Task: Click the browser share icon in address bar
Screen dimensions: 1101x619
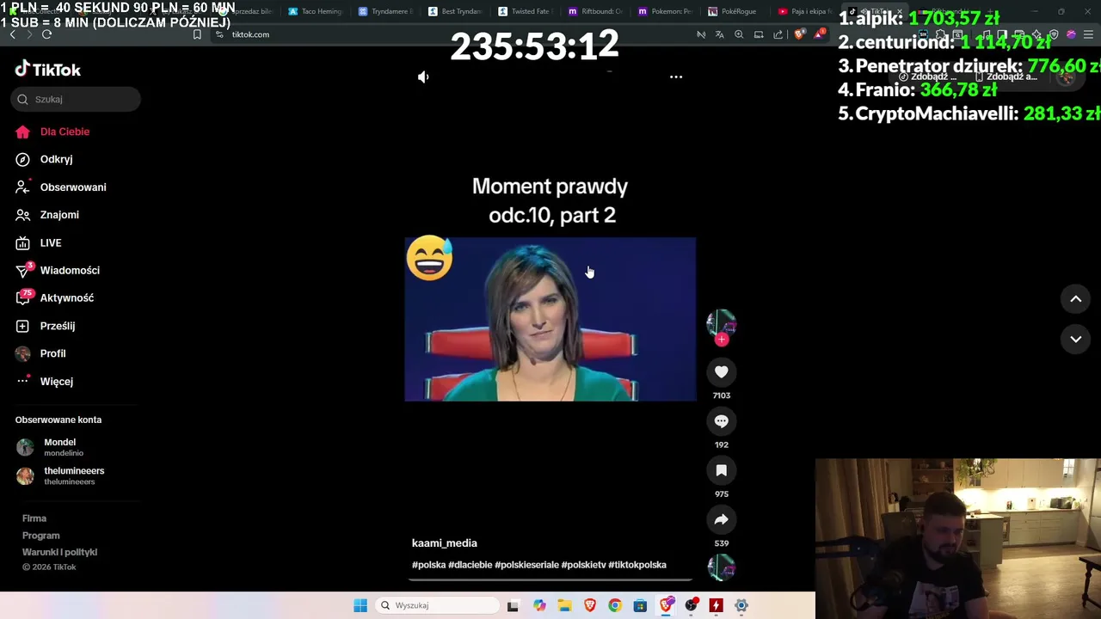Action: [x=778, y=34]
